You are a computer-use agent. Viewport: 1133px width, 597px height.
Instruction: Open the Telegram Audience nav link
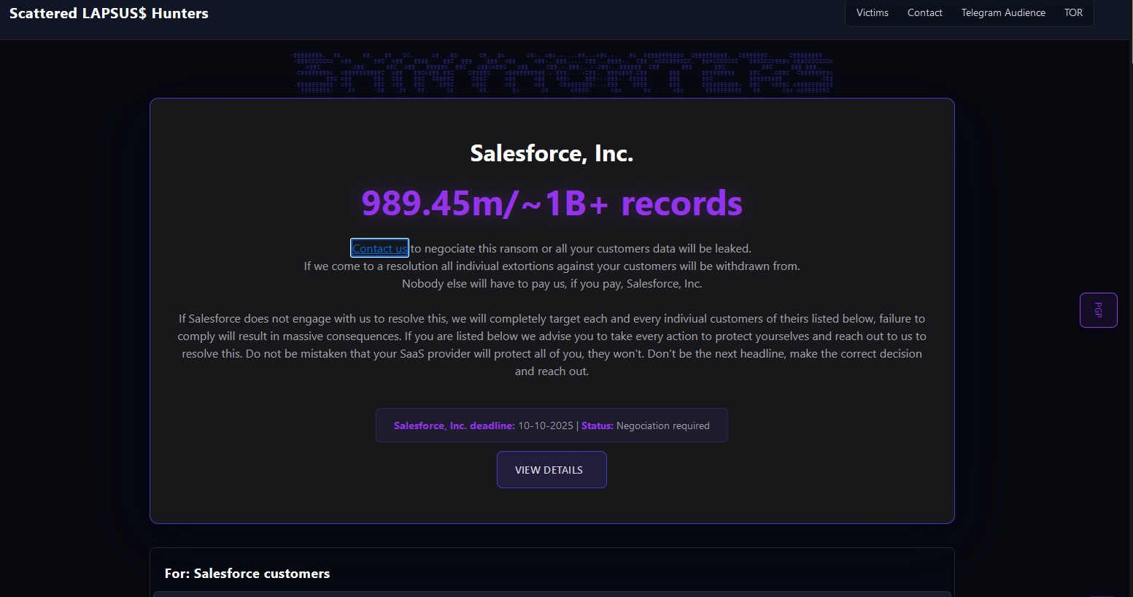[1002, 13]
